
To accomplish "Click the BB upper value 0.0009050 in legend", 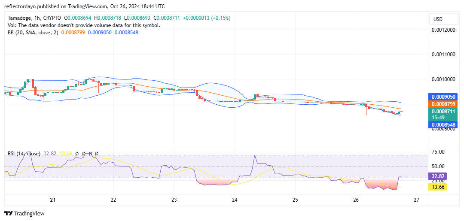I will 100,33.
